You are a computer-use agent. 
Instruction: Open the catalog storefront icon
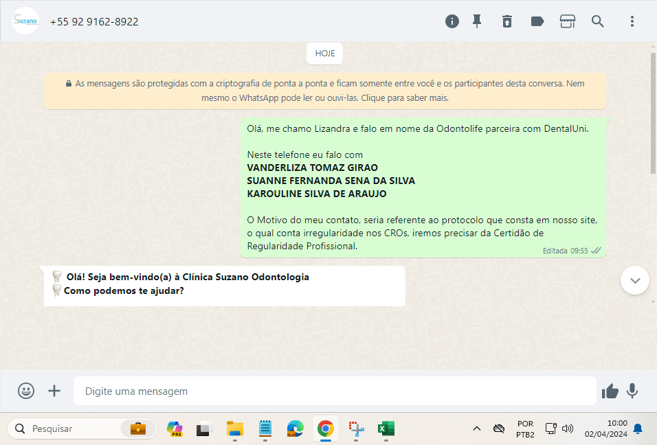pos(568,21)
